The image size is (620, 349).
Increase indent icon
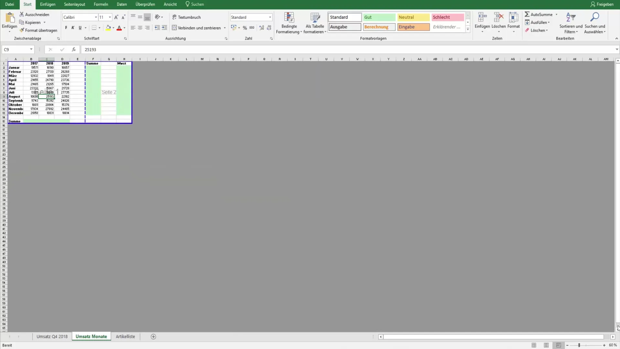165,28
